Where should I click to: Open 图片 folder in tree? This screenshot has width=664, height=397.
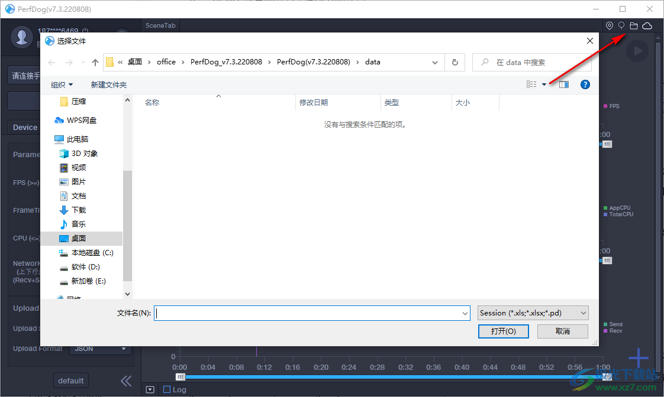(79, 182)
